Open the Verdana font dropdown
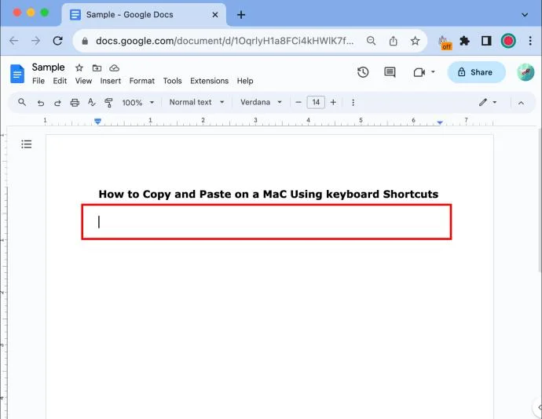Image resolution: width=542 pixels, height=419 pixels. click(261, 102)
